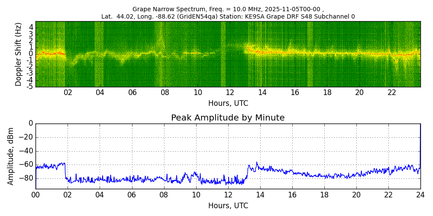Click the '-40' tick on the amplitude axis
This screenshot has height=216, width=433.
(27, 152)
